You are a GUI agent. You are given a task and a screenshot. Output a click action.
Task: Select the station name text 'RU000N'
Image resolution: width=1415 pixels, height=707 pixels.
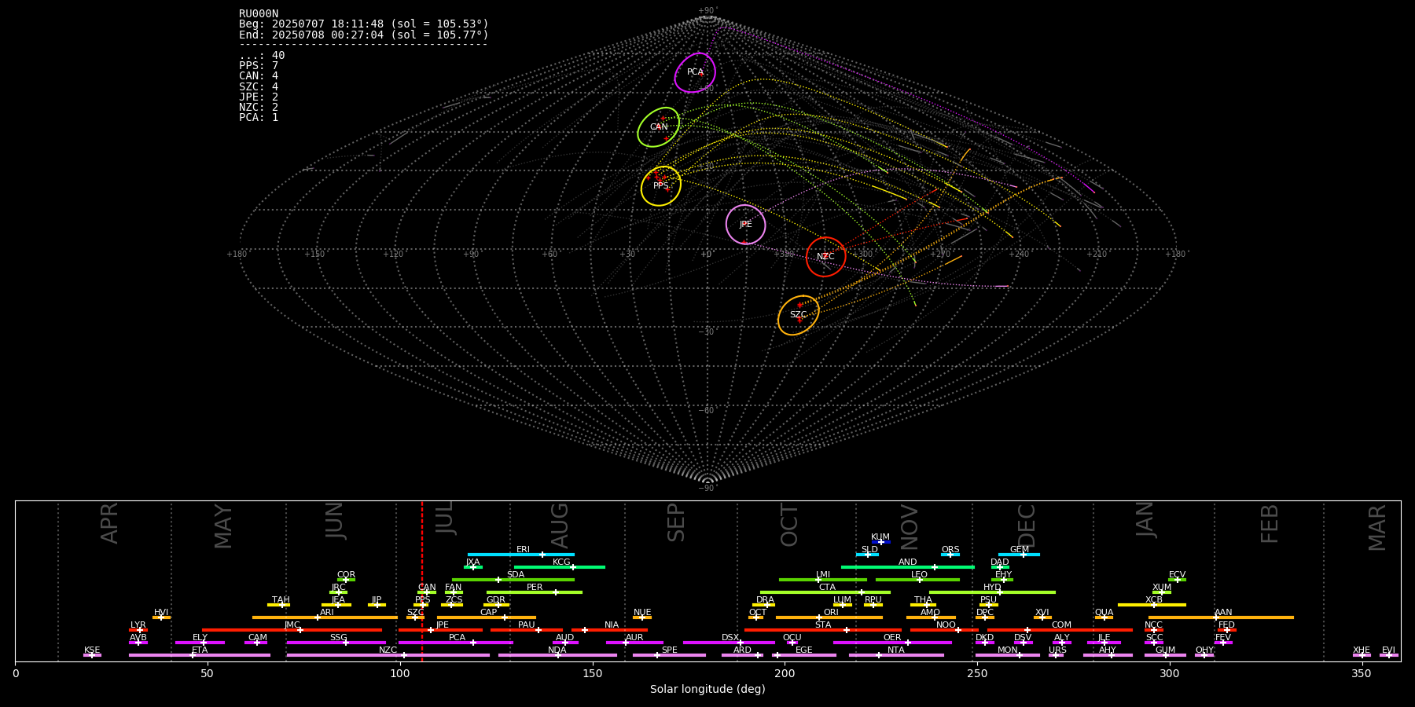coord(259,14)
